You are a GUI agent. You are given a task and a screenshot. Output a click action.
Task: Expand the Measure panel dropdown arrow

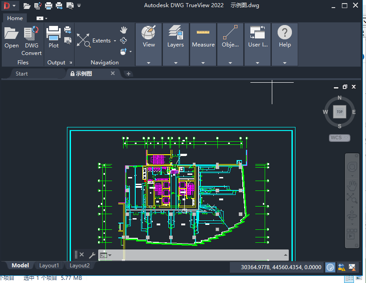[x=203, y=63]
